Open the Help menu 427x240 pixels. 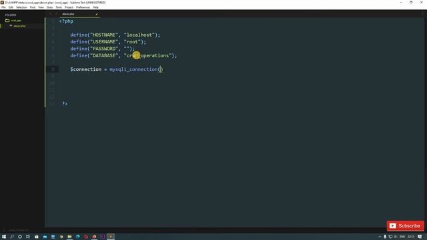95,7
